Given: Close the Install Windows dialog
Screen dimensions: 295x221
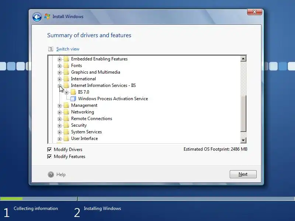Looking at the screenshot, I should pos(254,12).
